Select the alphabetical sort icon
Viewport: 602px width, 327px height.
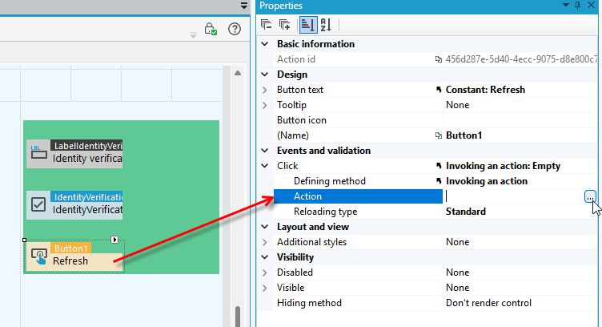pos(326,25)
